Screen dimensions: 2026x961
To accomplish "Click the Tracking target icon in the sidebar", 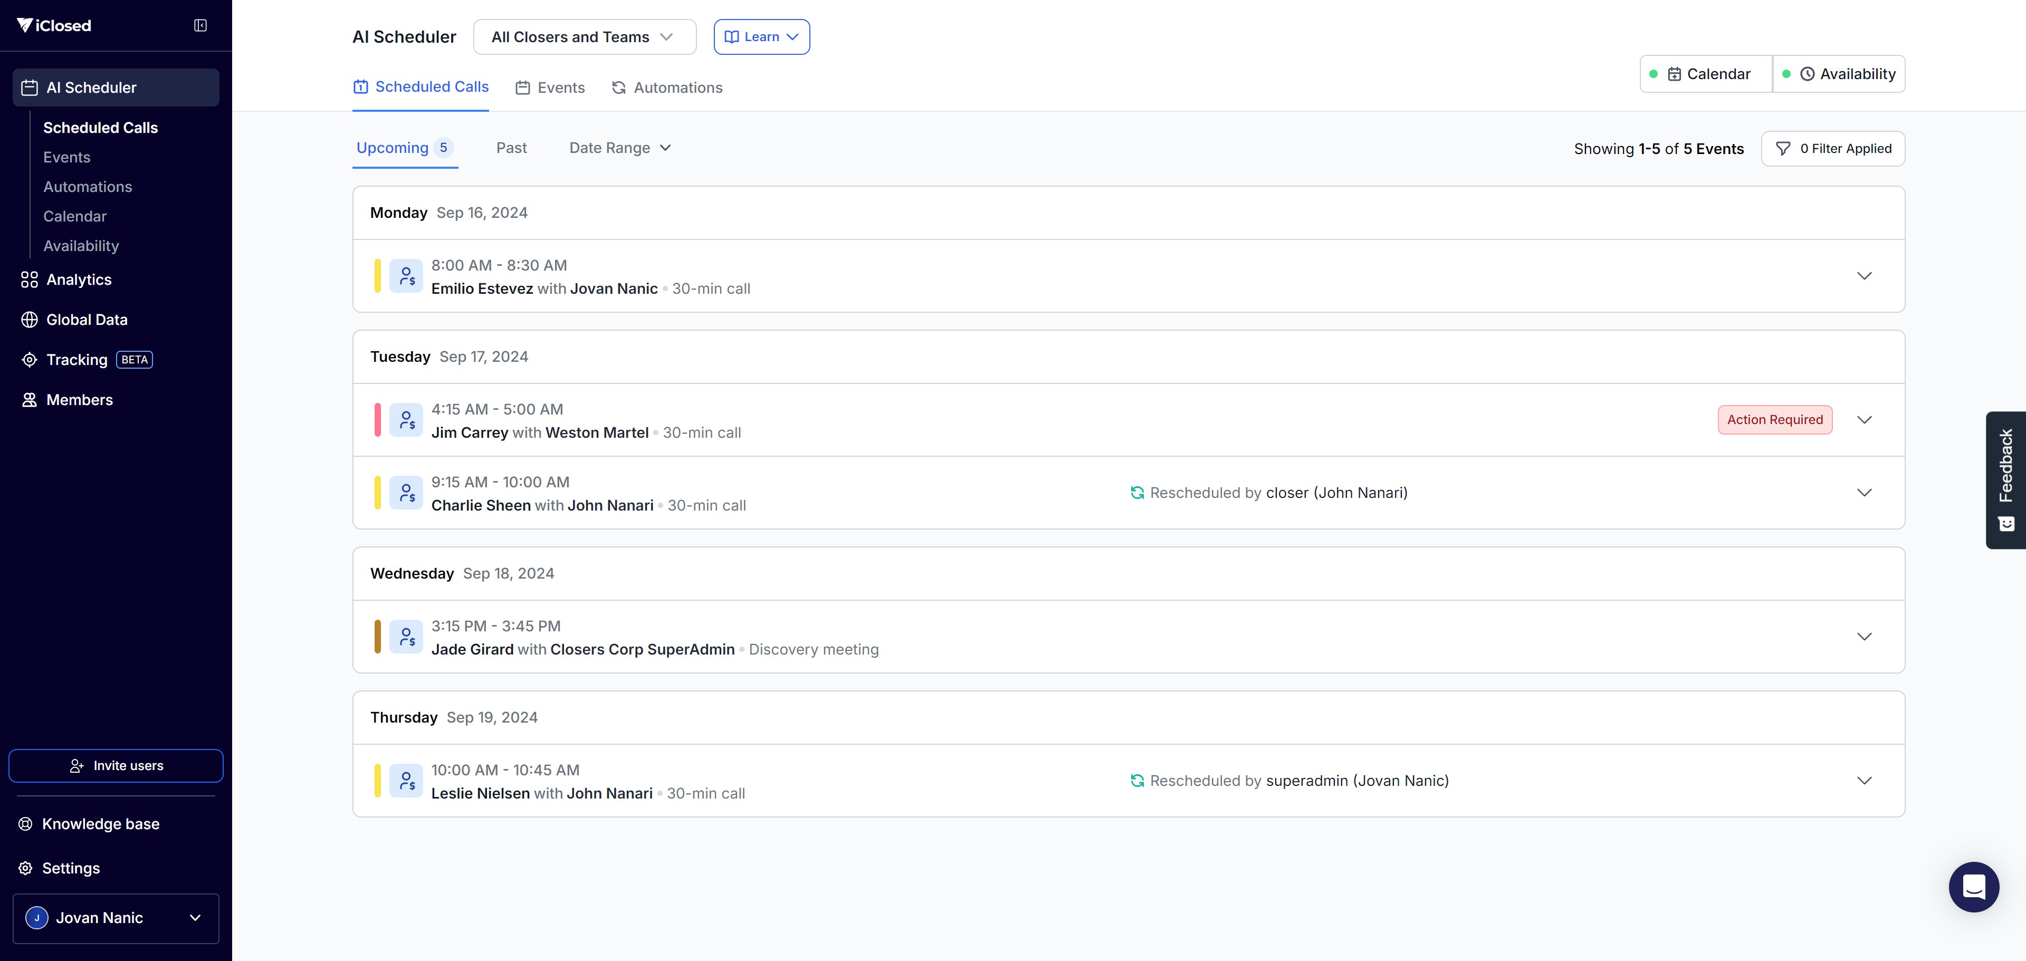I will [29, 360].
